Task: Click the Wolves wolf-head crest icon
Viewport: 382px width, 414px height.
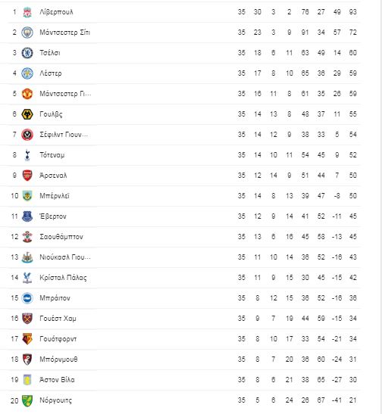Action: pos(27,114)
